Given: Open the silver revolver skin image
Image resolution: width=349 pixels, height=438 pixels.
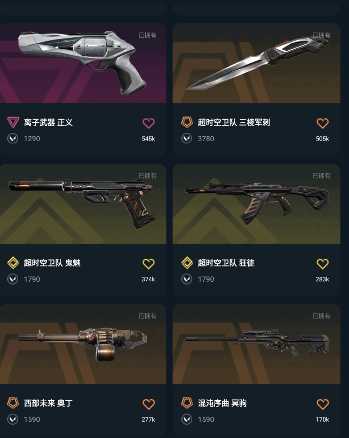Looking at the screenshot, I should coord(83,64).
